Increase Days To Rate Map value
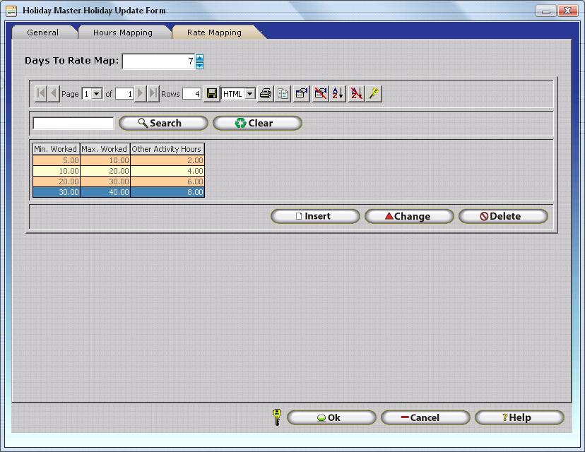The image size is (585, 452). [199, 58]
